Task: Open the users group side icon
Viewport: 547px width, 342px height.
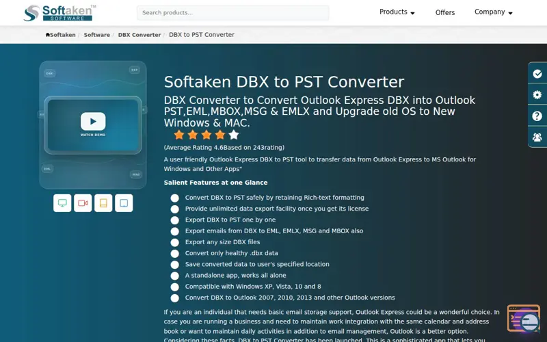Action: point(537,137)
